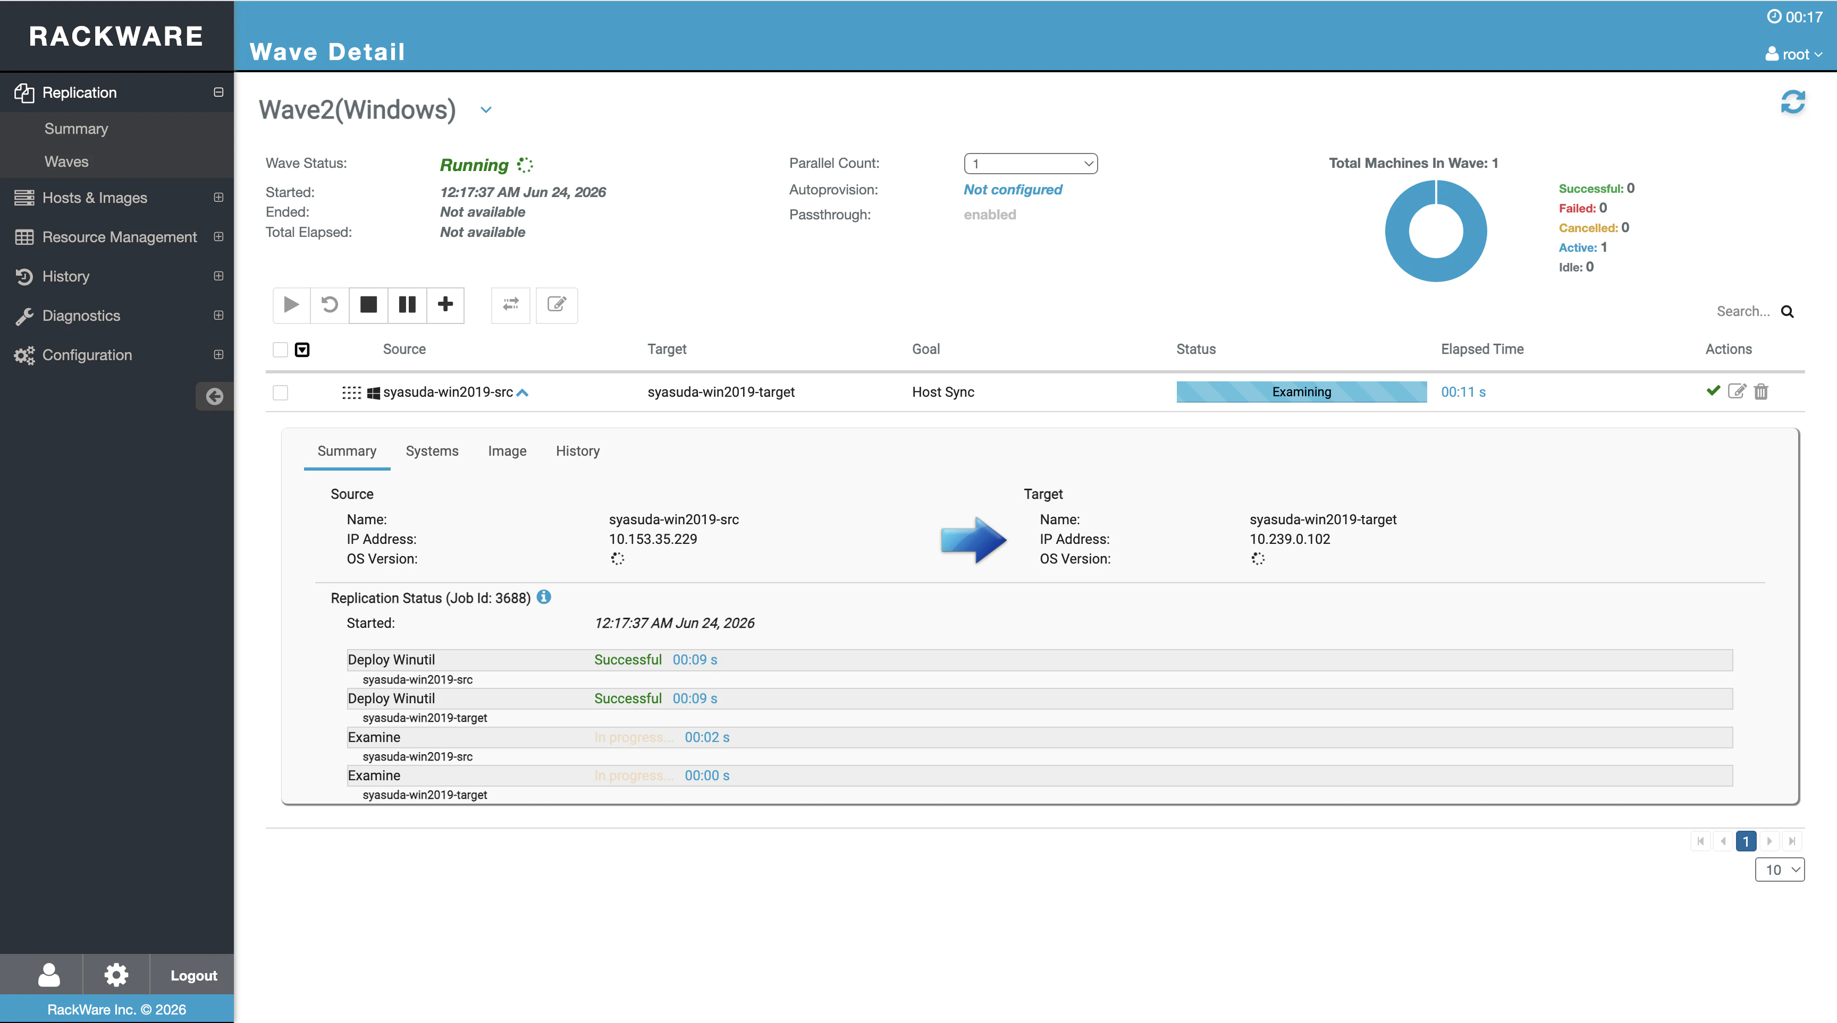This screenshot has width=1837, height=1023.
Task: Open the Wave2(Windows) wave selector chevron
Action: 486,110
